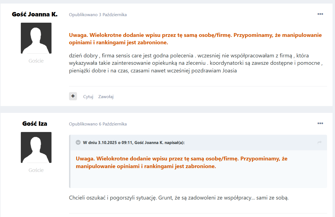Click the "Gość Joanna K." author name
335x217 pixels.
[x=35, y=14]
